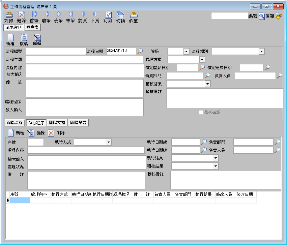
Task: Click the 流程內容 text area
Action: coord(85,71)
